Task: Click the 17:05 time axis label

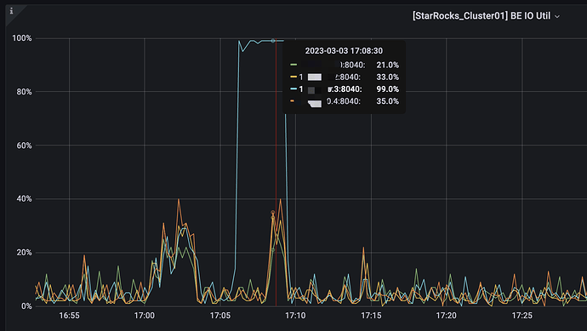Action: coord(220,316)
